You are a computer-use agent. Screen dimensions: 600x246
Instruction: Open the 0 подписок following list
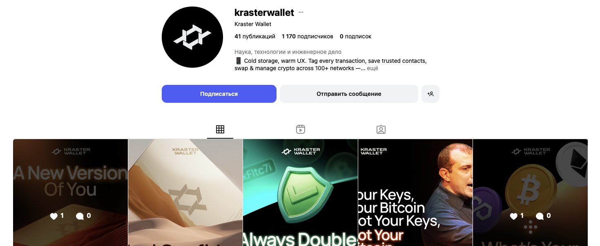click(x=355, y=36)
